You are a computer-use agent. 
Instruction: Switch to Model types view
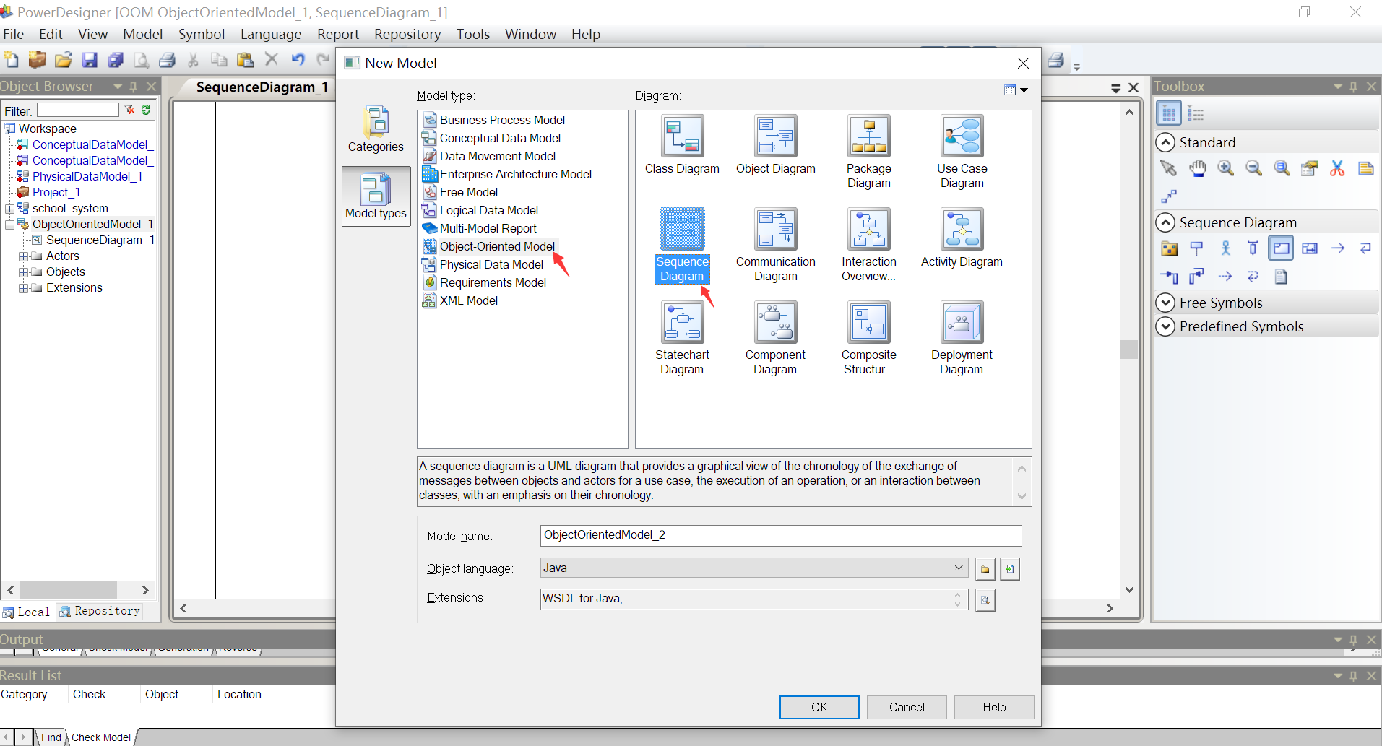[376, 196]
